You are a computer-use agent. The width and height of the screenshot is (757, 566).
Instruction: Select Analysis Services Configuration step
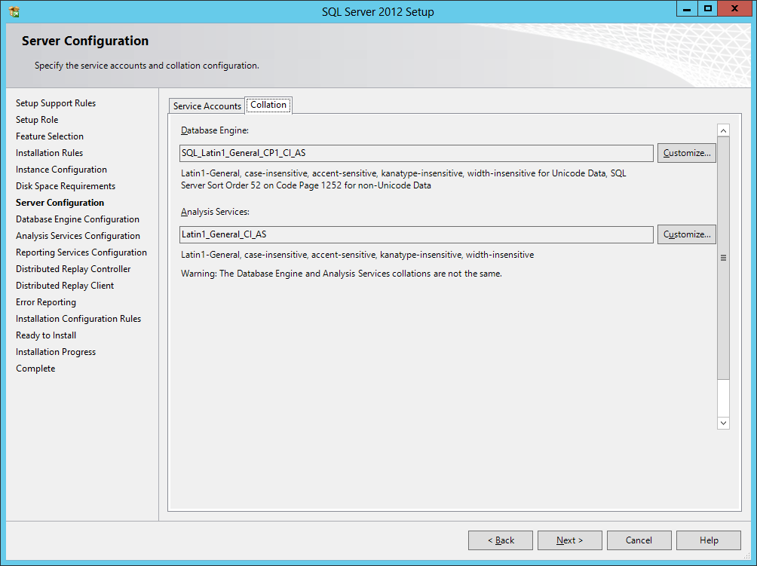click(x=78, y=236)
